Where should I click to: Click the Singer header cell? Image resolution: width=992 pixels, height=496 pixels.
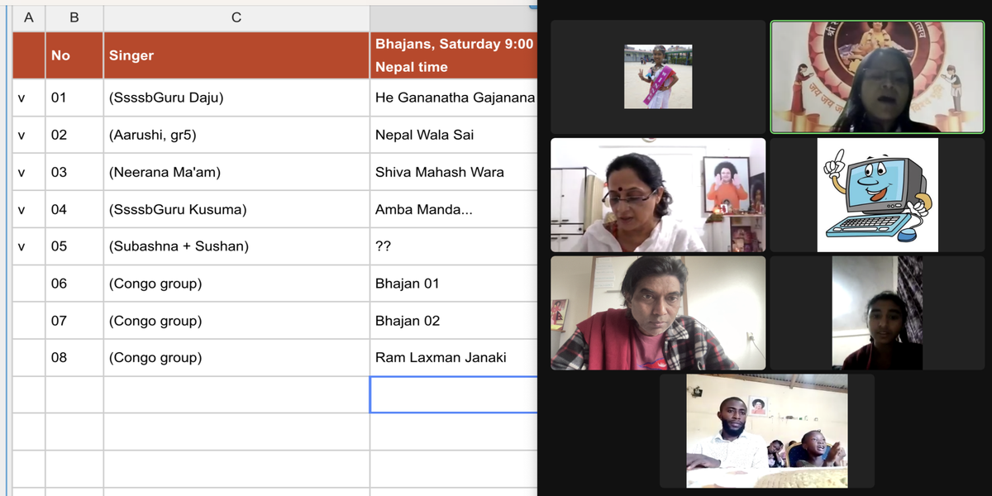[x=236, y=55]
